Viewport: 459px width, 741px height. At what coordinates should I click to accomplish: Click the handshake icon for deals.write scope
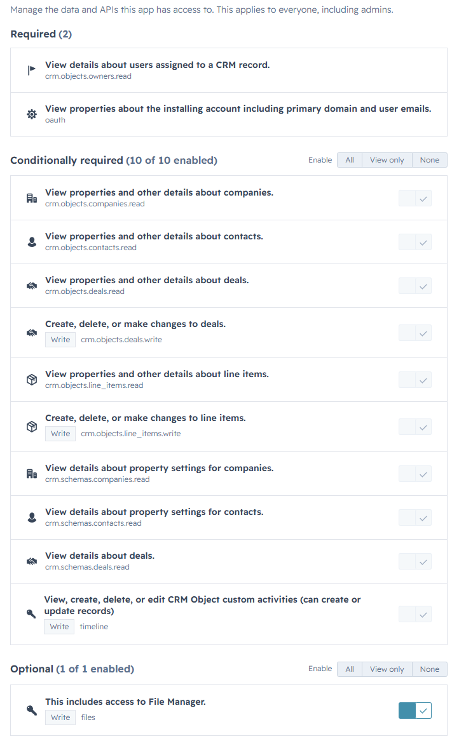(32, 333)
